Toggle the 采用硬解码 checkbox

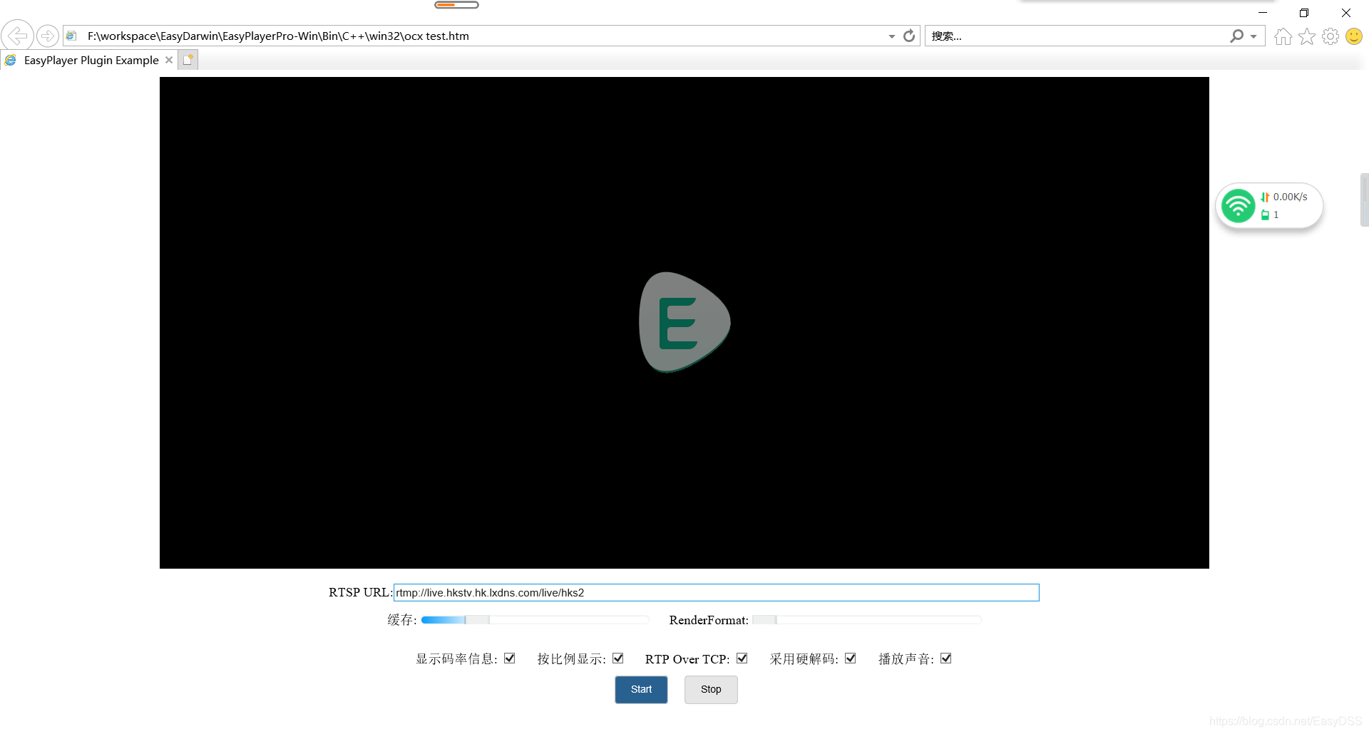(850, 658)
